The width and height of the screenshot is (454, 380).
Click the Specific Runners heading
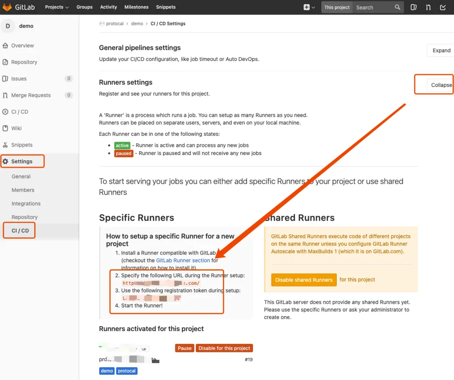[136, 218]
